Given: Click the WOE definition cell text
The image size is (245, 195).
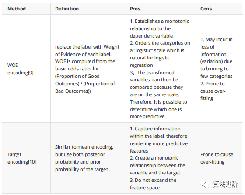Looking at the screenshot, I should click(87, 69).
